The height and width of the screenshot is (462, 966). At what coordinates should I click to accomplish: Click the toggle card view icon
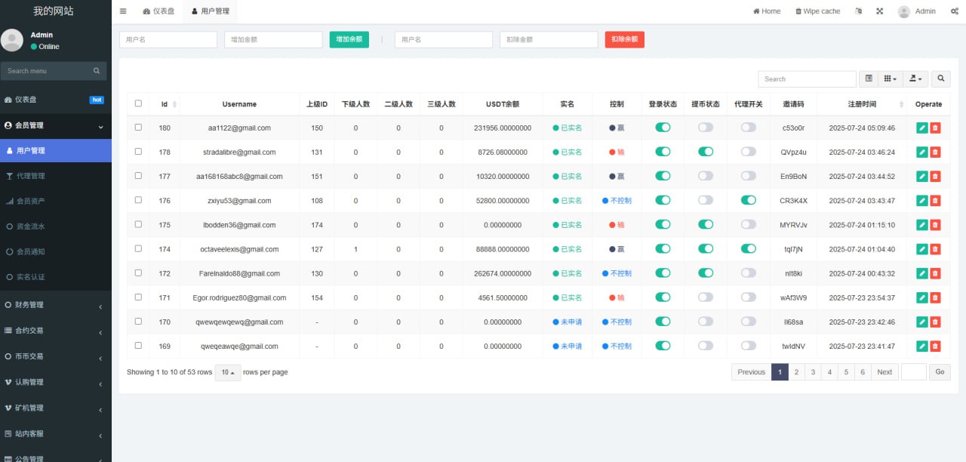(x=869, y=79)
